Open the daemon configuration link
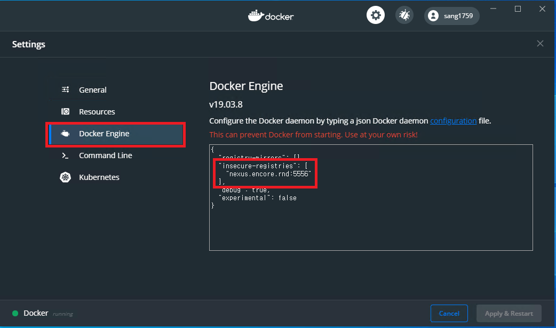This screenshot has height=328, width=556. [x=453, y=121]
